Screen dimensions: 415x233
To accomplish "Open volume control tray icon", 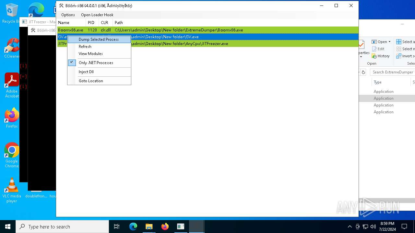I will [x=373, y=227].
